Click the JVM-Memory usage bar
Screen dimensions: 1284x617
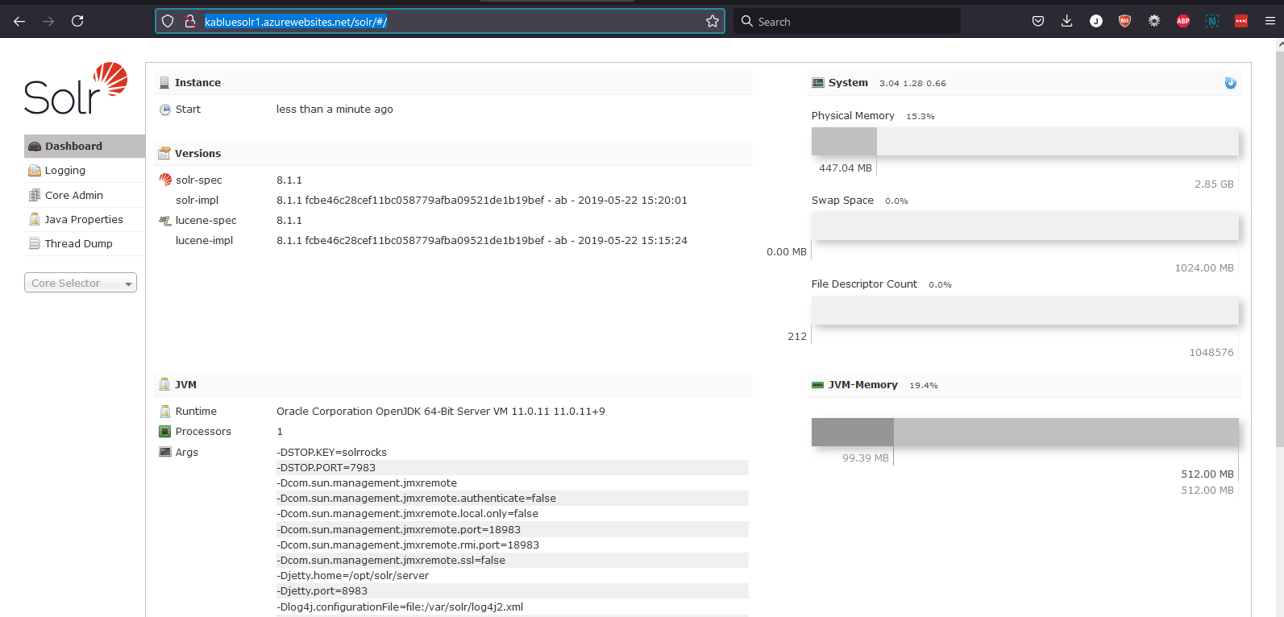pos(1024,433)
